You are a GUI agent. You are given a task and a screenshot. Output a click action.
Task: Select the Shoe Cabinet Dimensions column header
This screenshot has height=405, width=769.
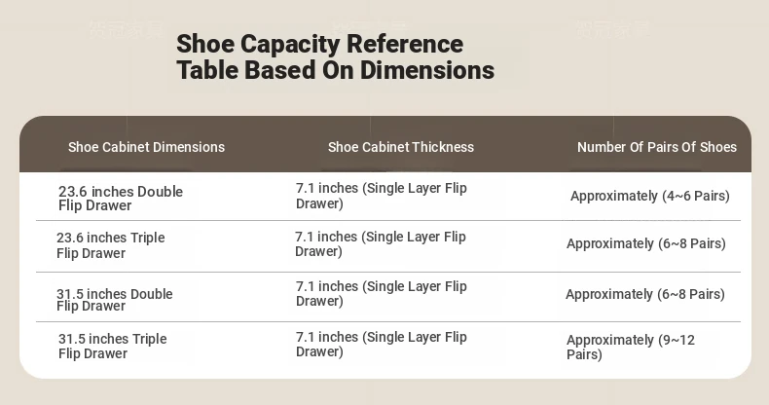coord(146,147)
